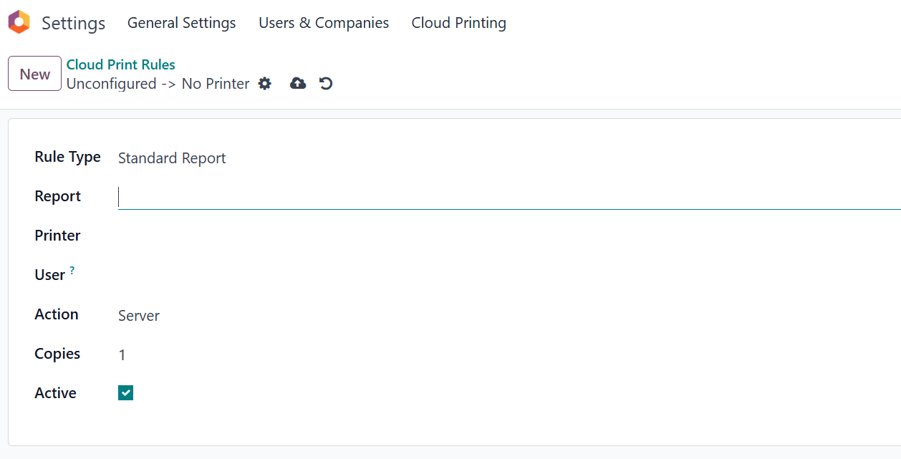
Task: Click the Settings app title
Action: tap(73, 23)
